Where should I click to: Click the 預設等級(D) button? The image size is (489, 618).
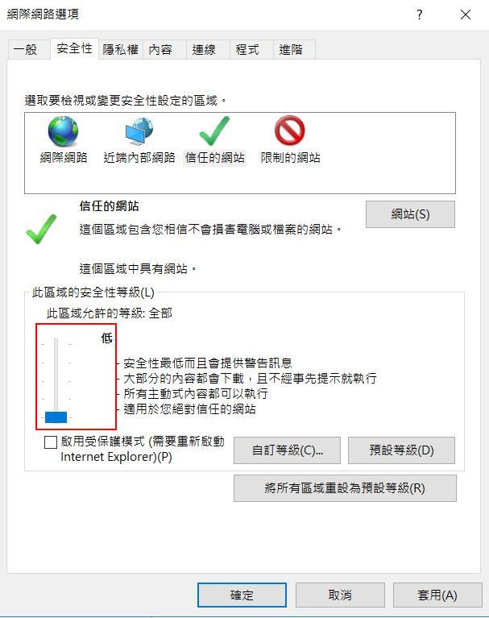pos(401,450)
